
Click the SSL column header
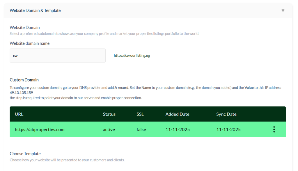point(140,114)
